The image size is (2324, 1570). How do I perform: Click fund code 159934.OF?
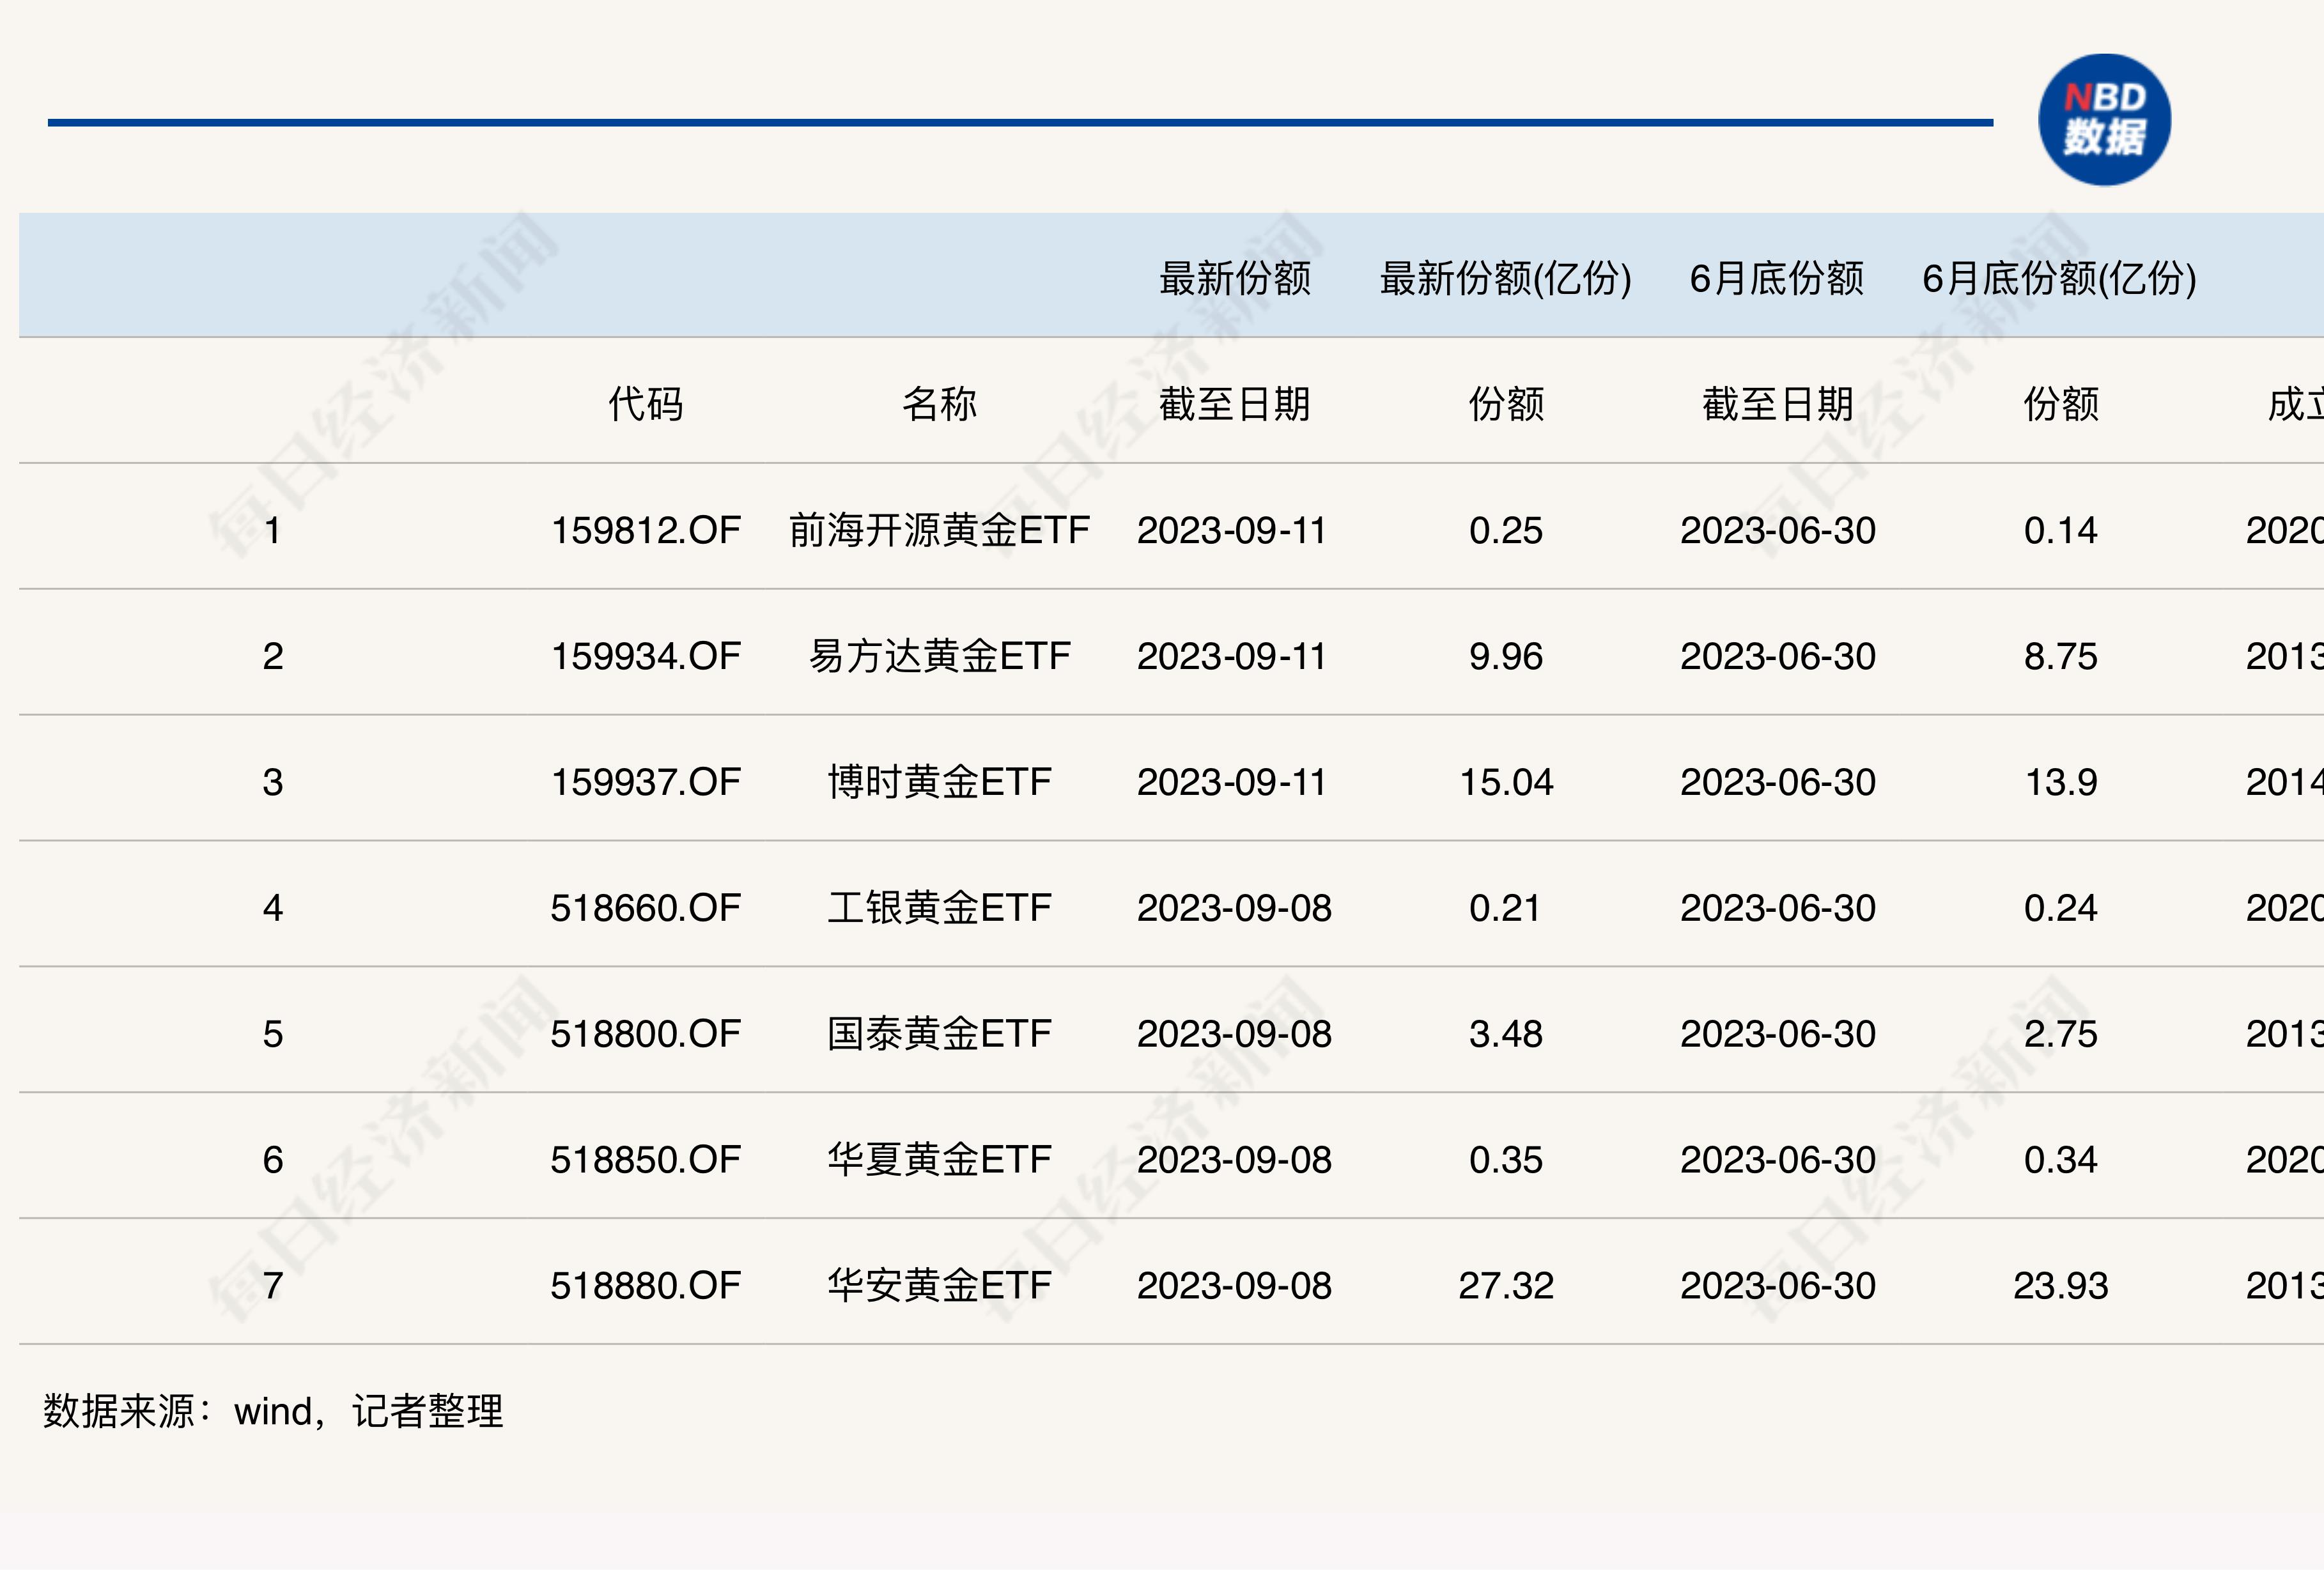pyautogui.click(x=646, y=656)
